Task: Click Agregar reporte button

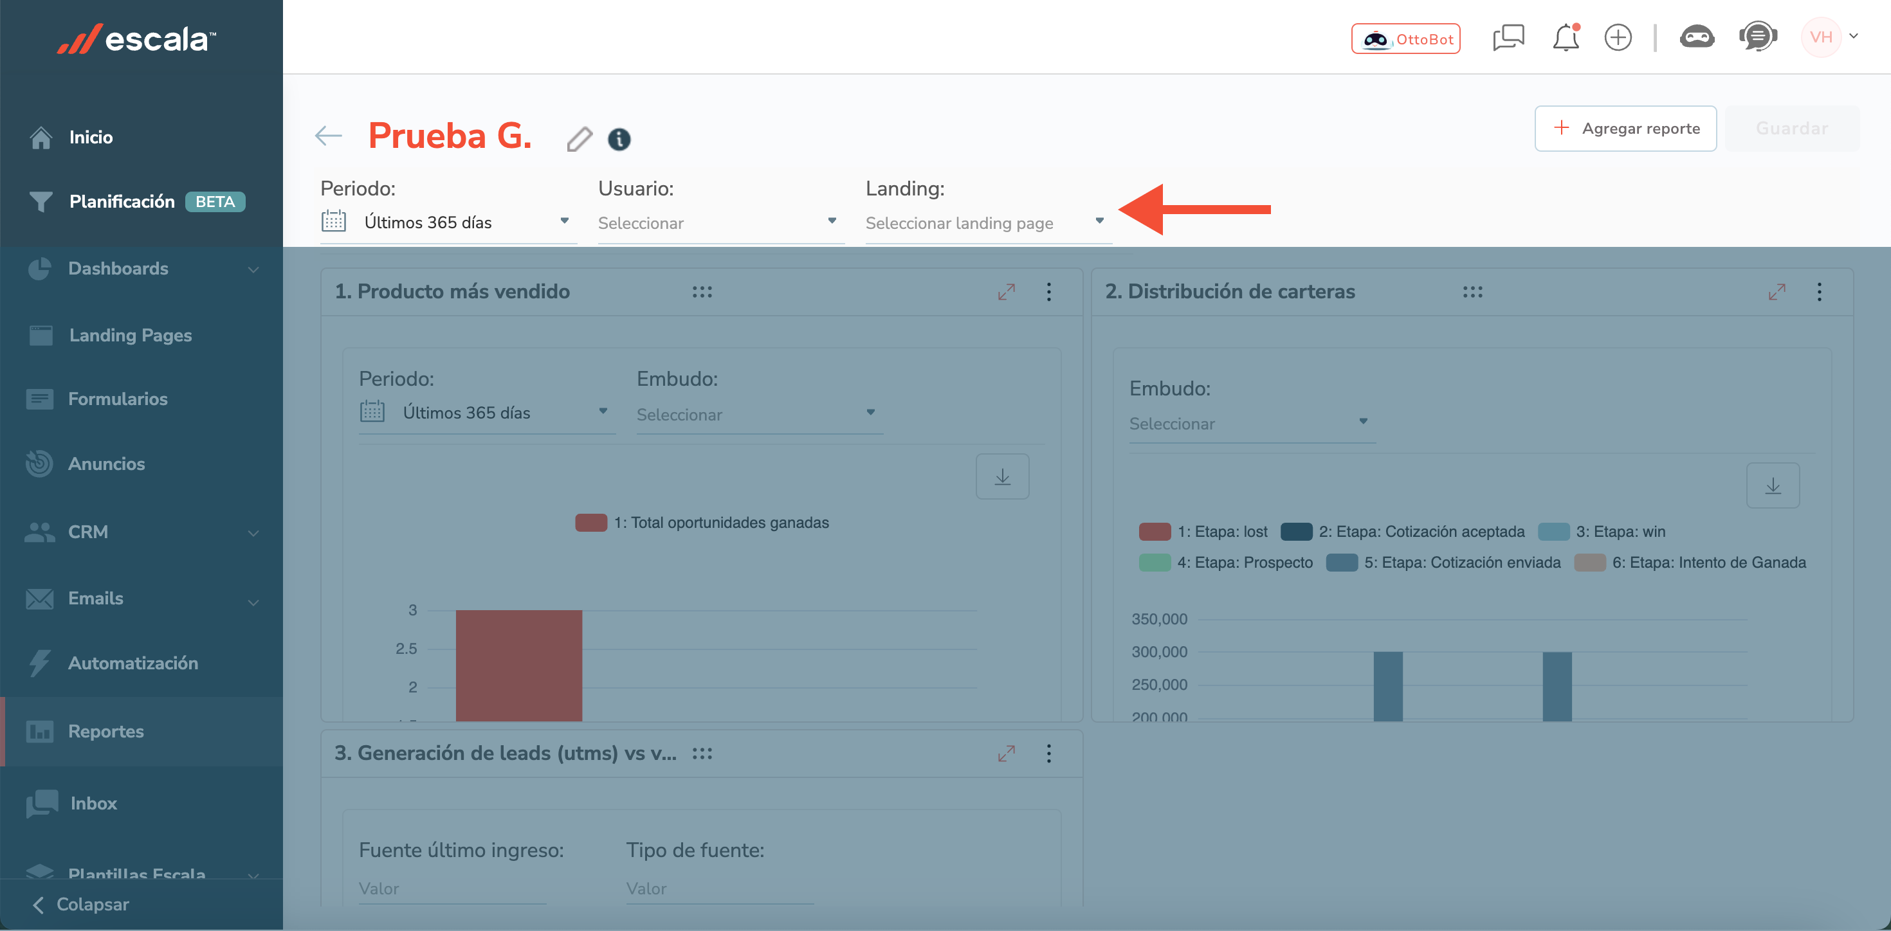Action: [x=1625, y=129]
